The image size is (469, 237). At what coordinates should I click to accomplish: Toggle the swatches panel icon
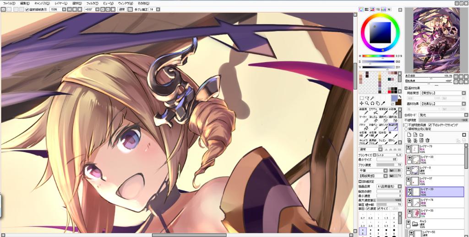tap(383, 9)
